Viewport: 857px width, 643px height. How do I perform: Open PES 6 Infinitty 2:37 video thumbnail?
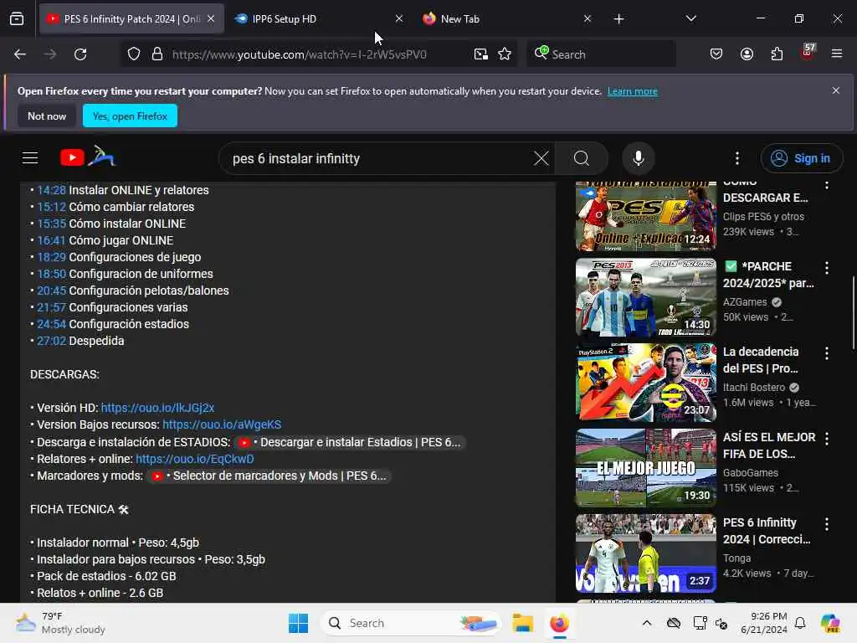point(645,553)
